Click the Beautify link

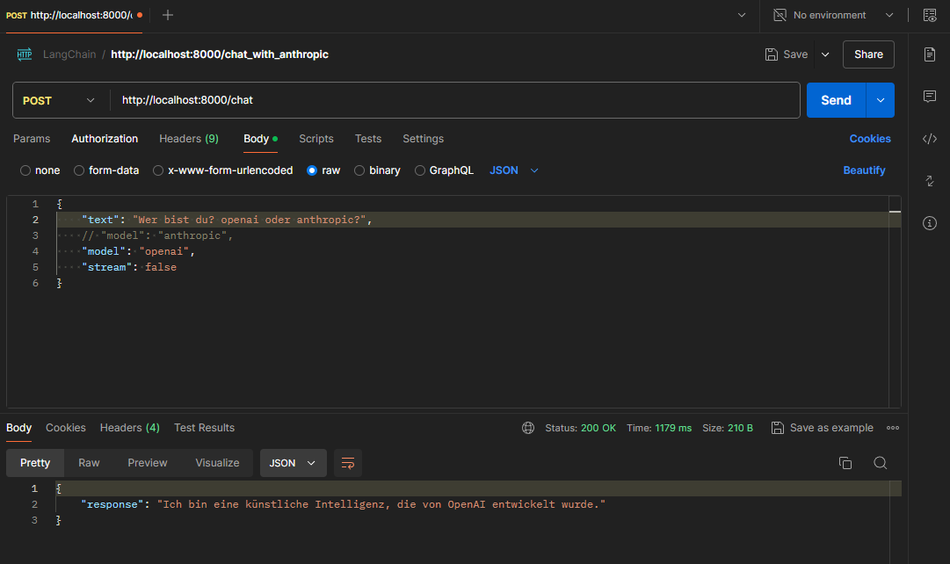[x=864, y=170]
